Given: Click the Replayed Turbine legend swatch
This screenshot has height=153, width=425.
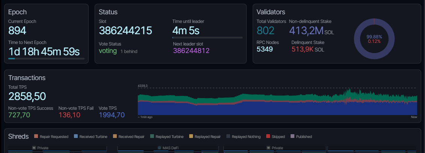Looking at the screenshot, I should pyautogui.click(x=152, y=136).
